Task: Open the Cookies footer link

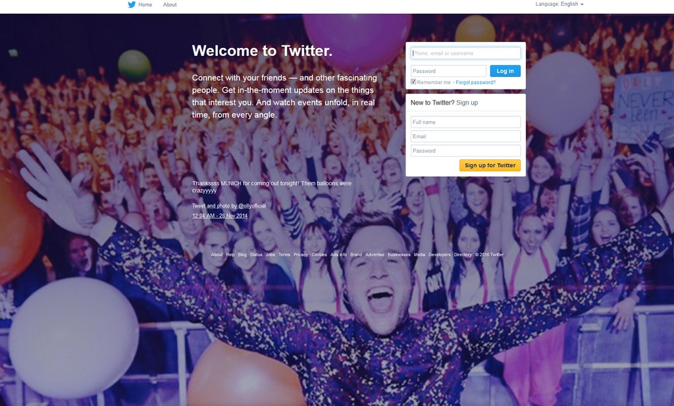Action: click(319, 255)
